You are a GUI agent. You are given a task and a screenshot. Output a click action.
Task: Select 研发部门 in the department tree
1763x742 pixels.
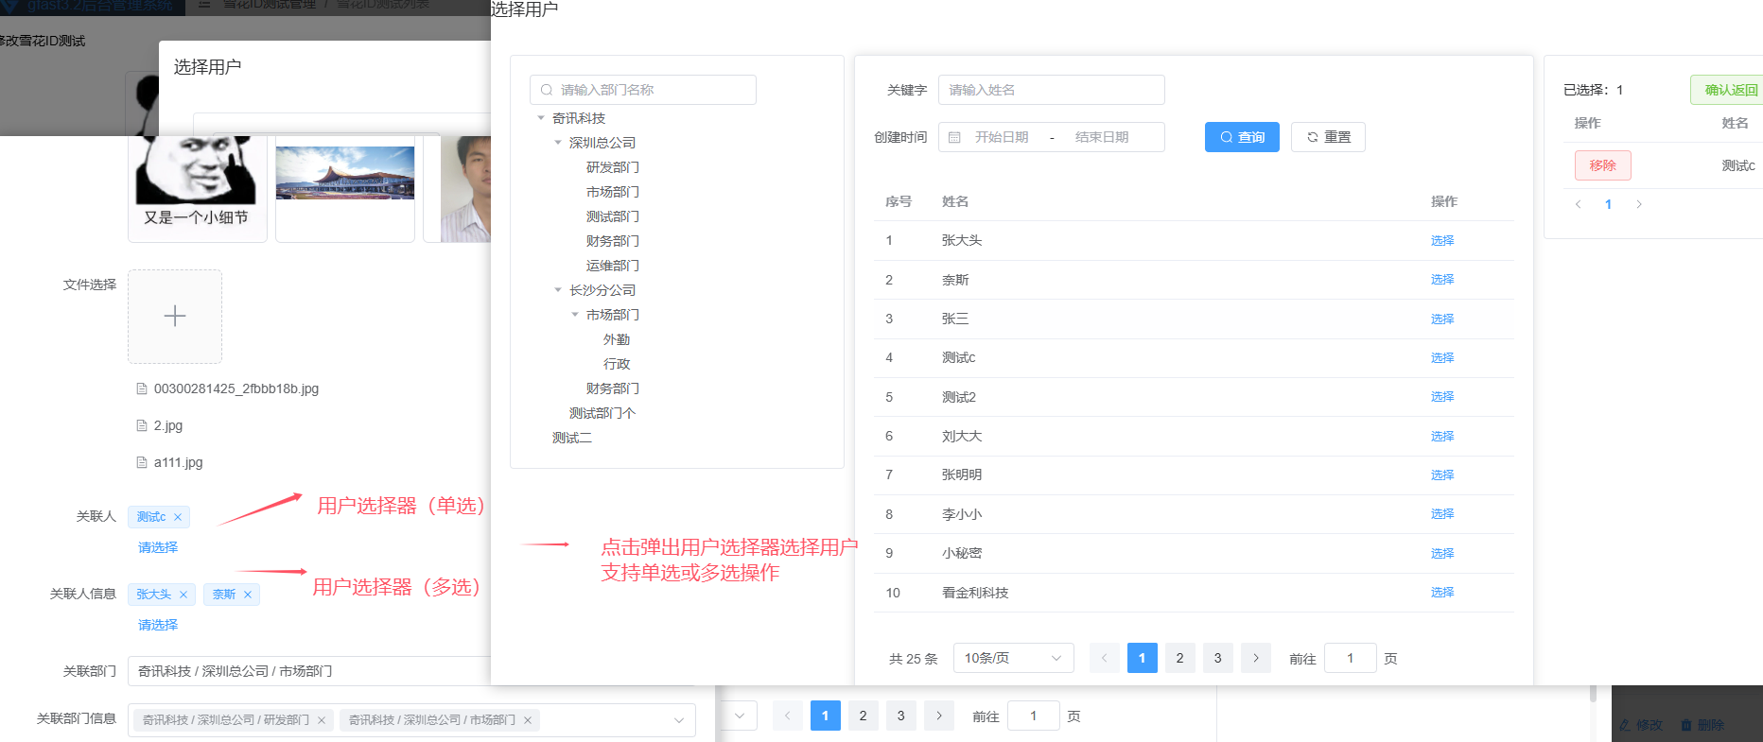tap(612, 167)
